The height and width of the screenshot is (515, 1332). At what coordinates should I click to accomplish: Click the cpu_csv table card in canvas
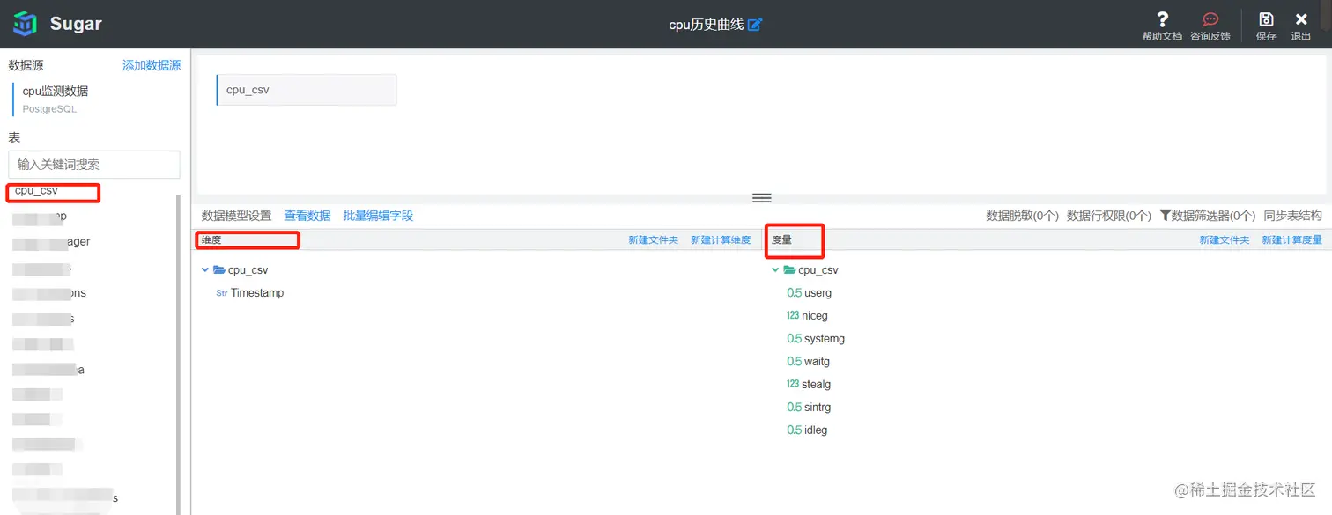(307, 90)
